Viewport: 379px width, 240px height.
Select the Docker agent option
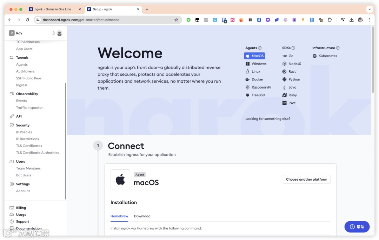click(254, 79)
